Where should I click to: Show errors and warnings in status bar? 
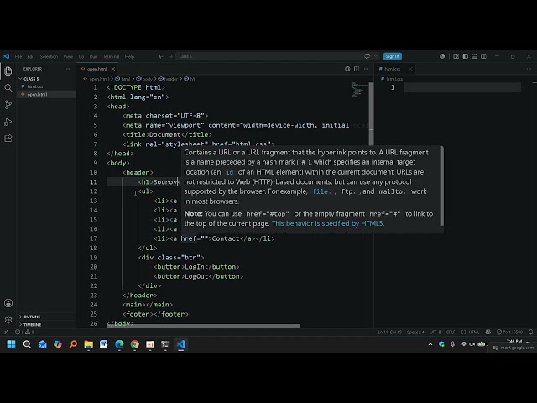(24, 332)
